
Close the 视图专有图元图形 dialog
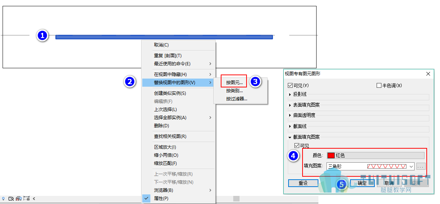(x=428, y=74)
